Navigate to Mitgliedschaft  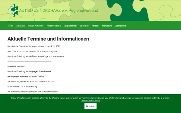tap(70, 26)
